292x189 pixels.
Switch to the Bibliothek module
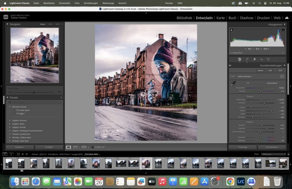point(184,18)
